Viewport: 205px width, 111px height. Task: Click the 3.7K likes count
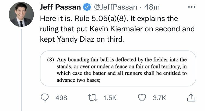(159, 98)
